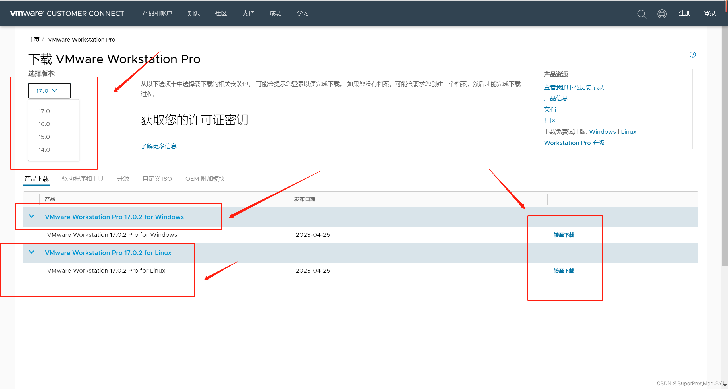728x389 pixels.
Task: Open the Workstation Pro 升级 link
Action: [574, 143]
